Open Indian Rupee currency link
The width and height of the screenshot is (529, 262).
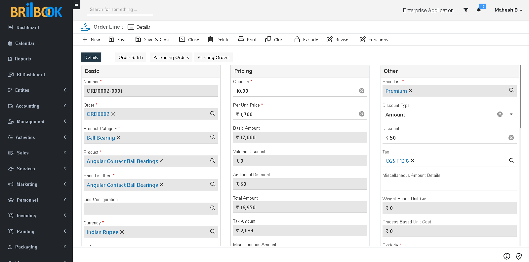102,232
